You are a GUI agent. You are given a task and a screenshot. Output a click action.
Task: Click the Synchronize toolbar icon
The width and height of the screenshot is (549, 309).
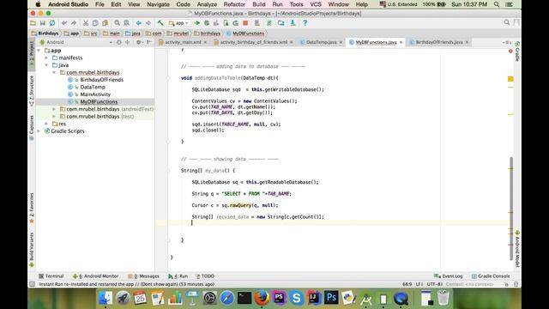click(x=52, y=23)
